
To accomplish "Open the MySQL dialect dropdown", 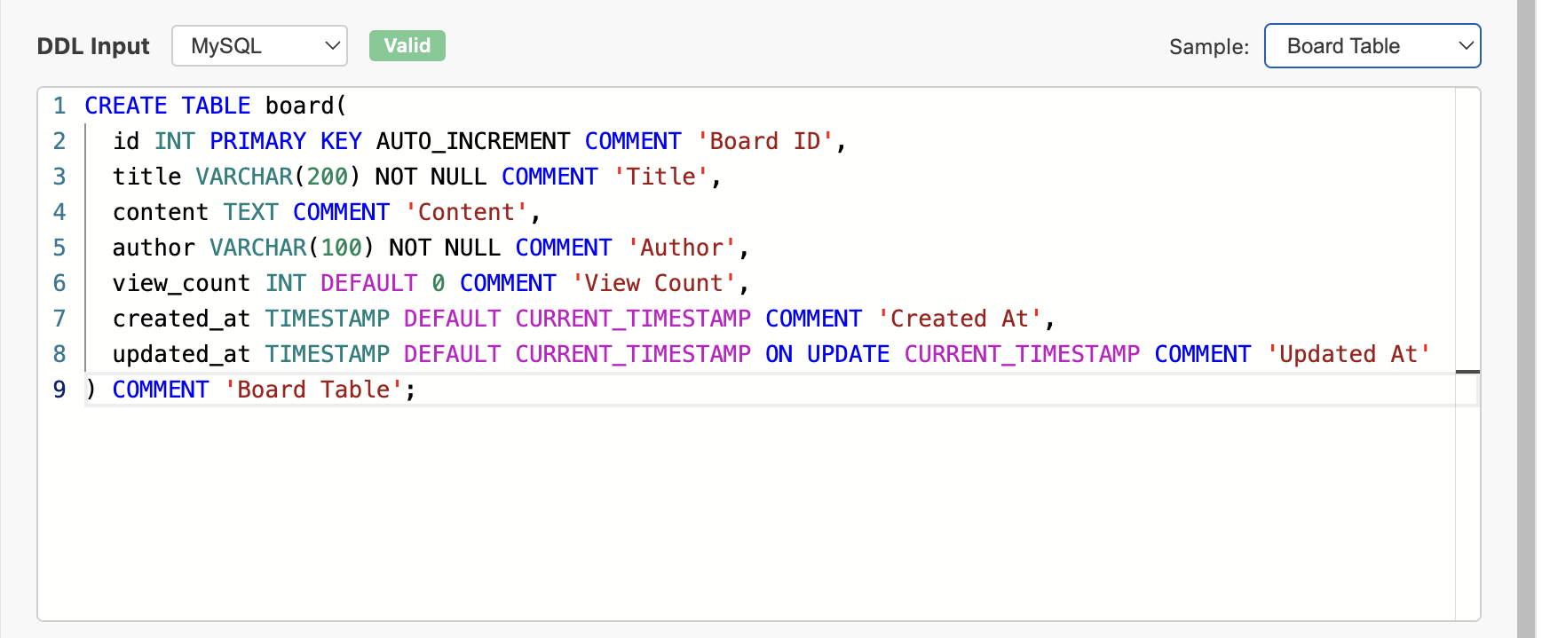I will click(259, 46).
